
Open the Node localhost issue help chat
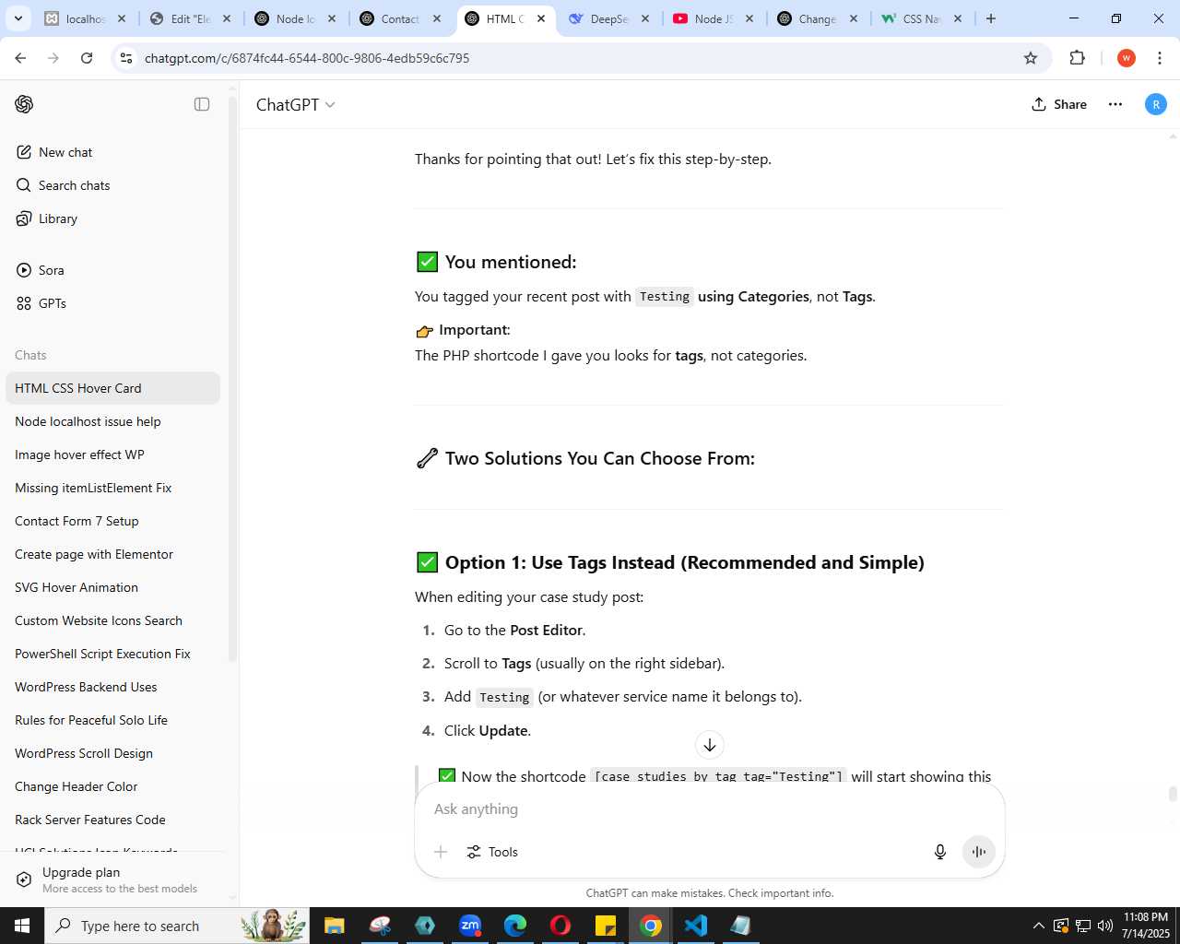[x=112, y=421]
